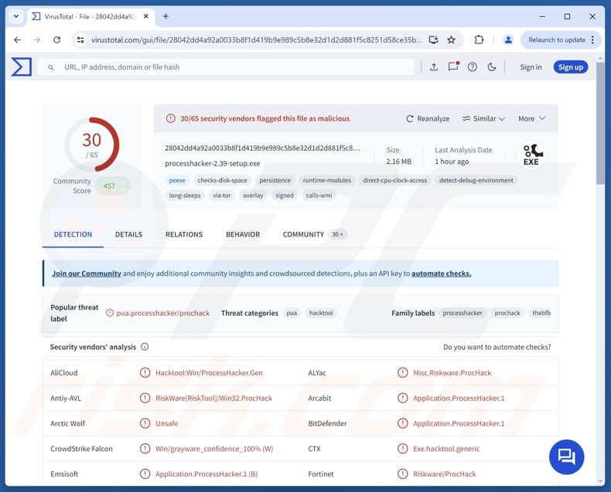
Task: Expand the Similar dropdown
Action: pos(483,118)
